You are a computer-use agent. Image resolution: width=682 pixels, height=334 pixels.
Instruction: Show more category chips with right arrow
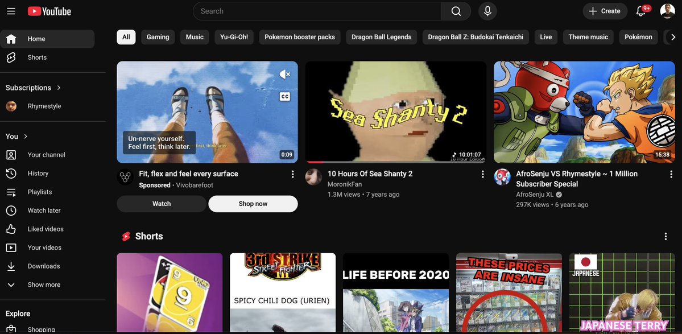coord(673,37)
